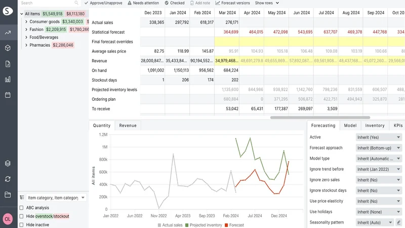
Task: Switch to the Inventory settings tab
Action: pyautogui.click(x=375, y=125)
